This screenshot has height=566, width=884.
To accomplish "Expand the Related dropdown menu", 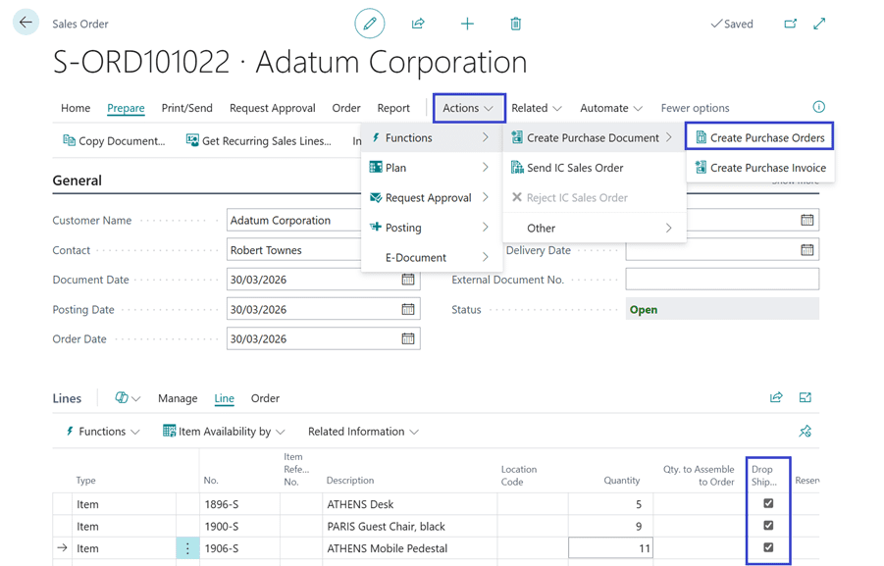I will pos(536,108).
